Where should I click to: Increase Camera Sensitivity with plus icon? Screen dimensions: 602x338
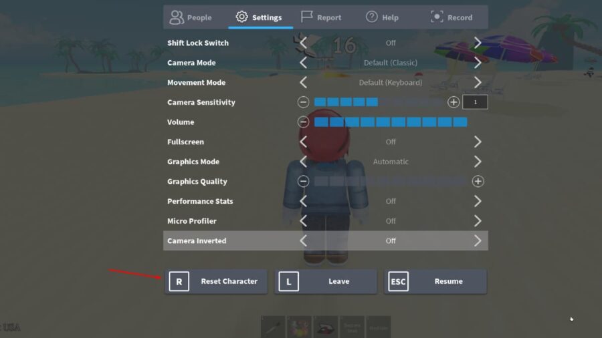(x=454, y=102)
